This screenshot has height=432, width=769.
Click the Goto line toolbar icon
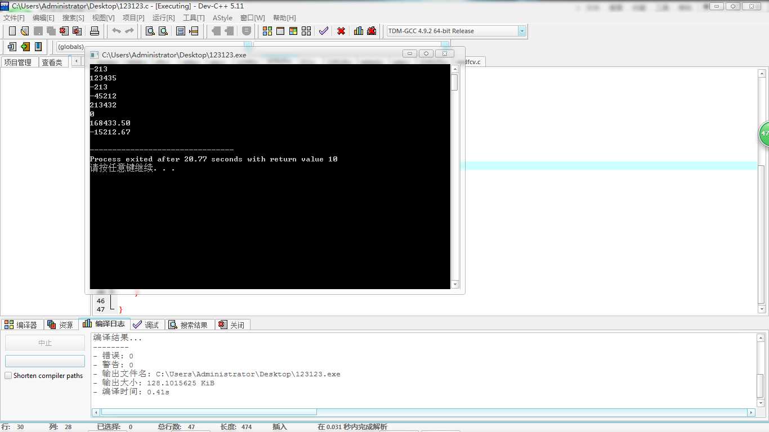pos(194,31)
